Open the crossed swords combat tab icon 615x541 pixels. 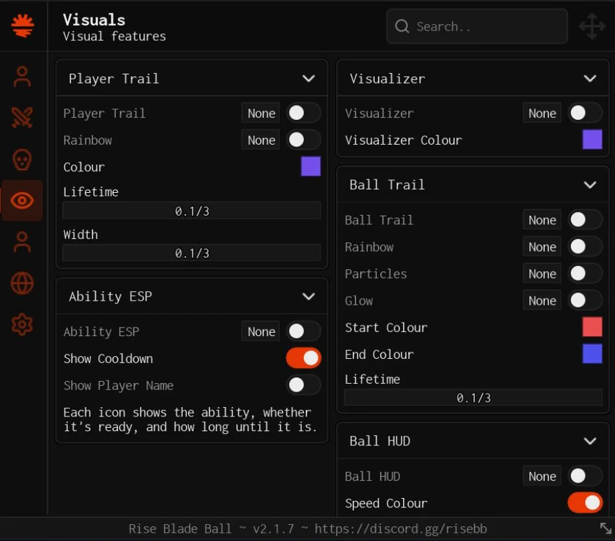[22, 117]
